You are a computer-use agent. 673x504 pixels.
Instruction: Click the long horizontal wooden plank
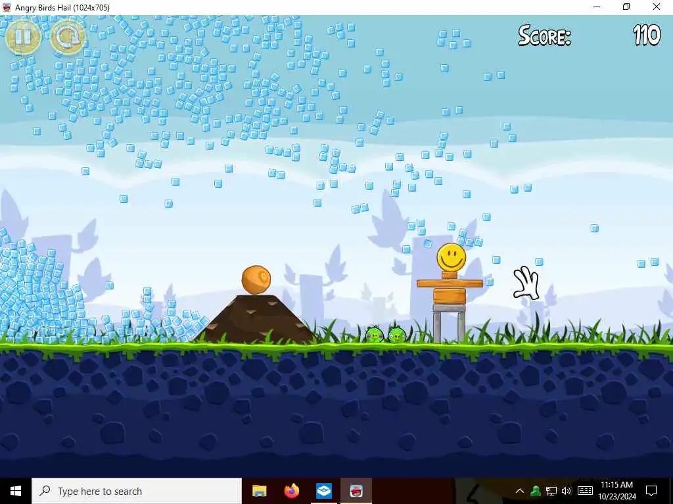point(450,283)
